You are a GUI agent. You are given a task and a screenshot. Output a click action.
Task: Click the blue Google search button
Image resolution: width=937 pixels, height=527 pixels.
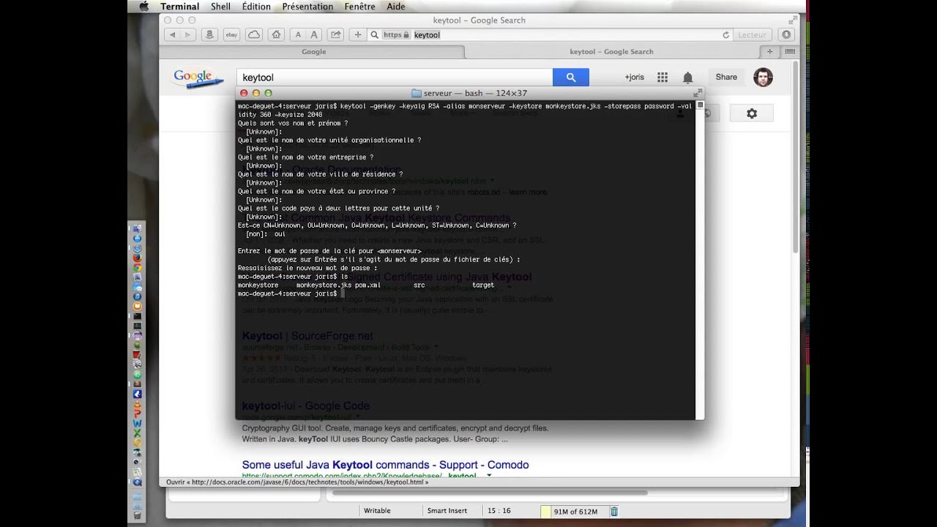point(571,77)
